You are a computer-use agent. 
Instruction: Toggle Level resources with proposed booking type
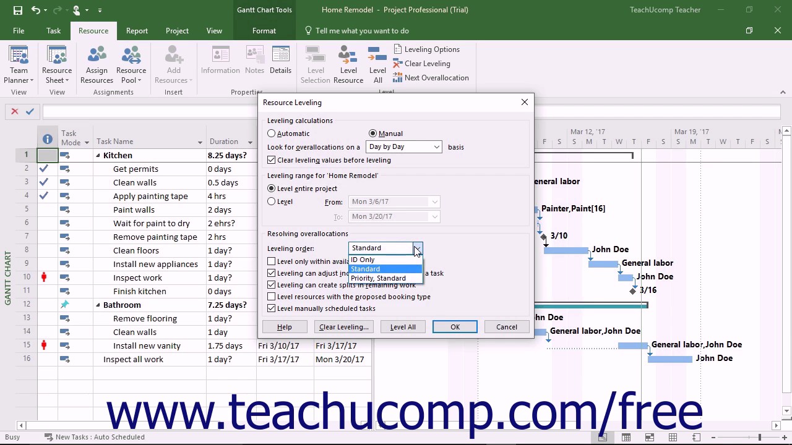(271, 297)
